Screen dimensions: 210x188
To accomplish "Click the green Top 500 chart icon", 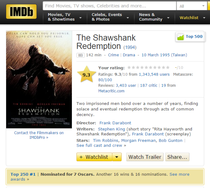I will click(x=181, y=37).
